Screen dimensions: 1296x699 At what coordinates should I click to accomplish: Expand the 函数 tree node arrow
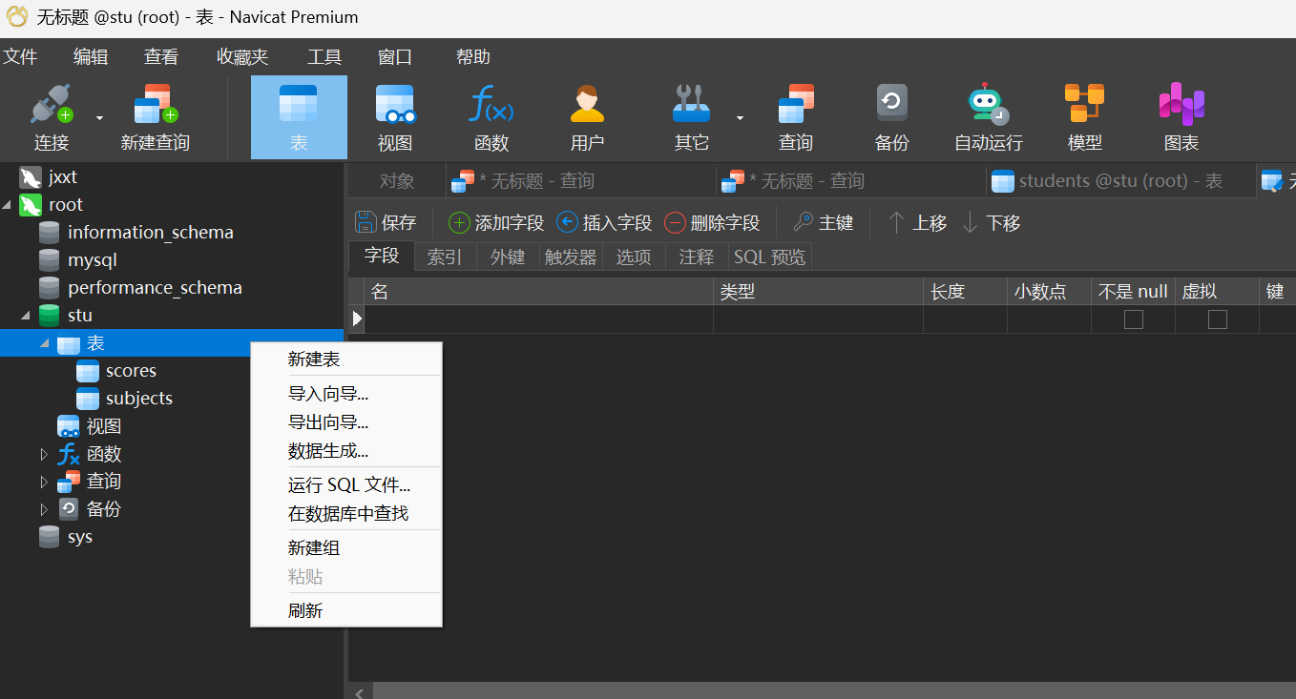(x=44, y=455)
